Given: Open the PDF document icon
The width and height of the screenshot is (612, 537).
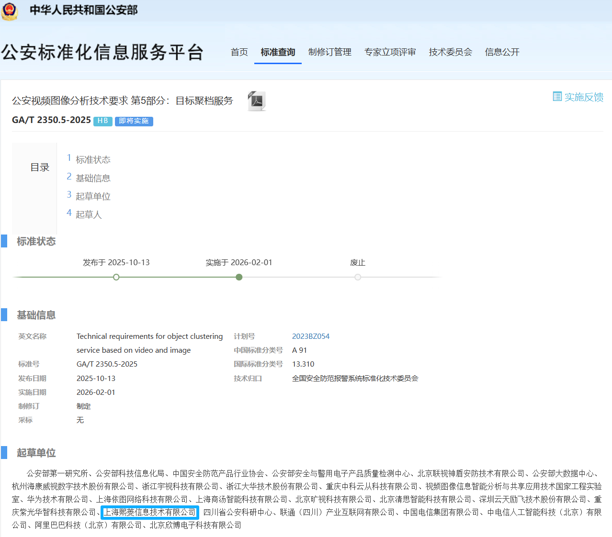Looking at the screenshot, I should 256,101.
